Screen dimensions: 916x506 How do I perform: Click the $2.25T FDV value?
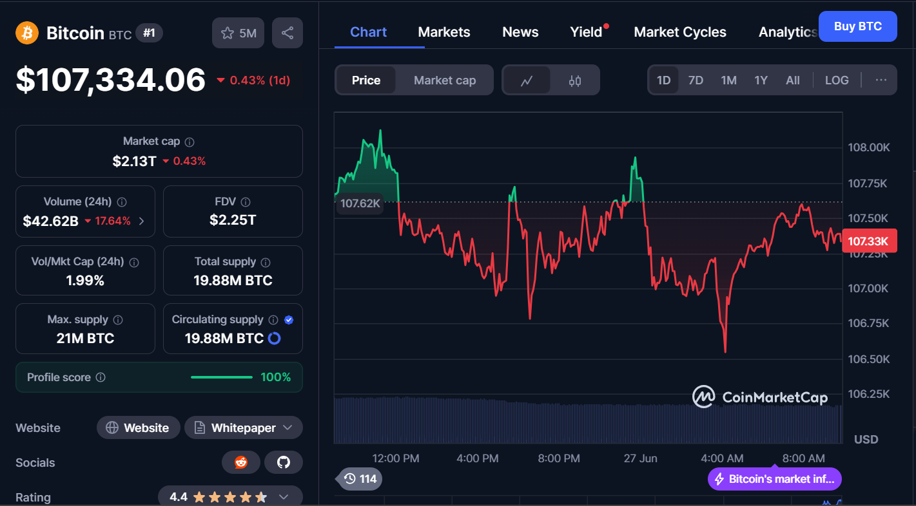233,220
